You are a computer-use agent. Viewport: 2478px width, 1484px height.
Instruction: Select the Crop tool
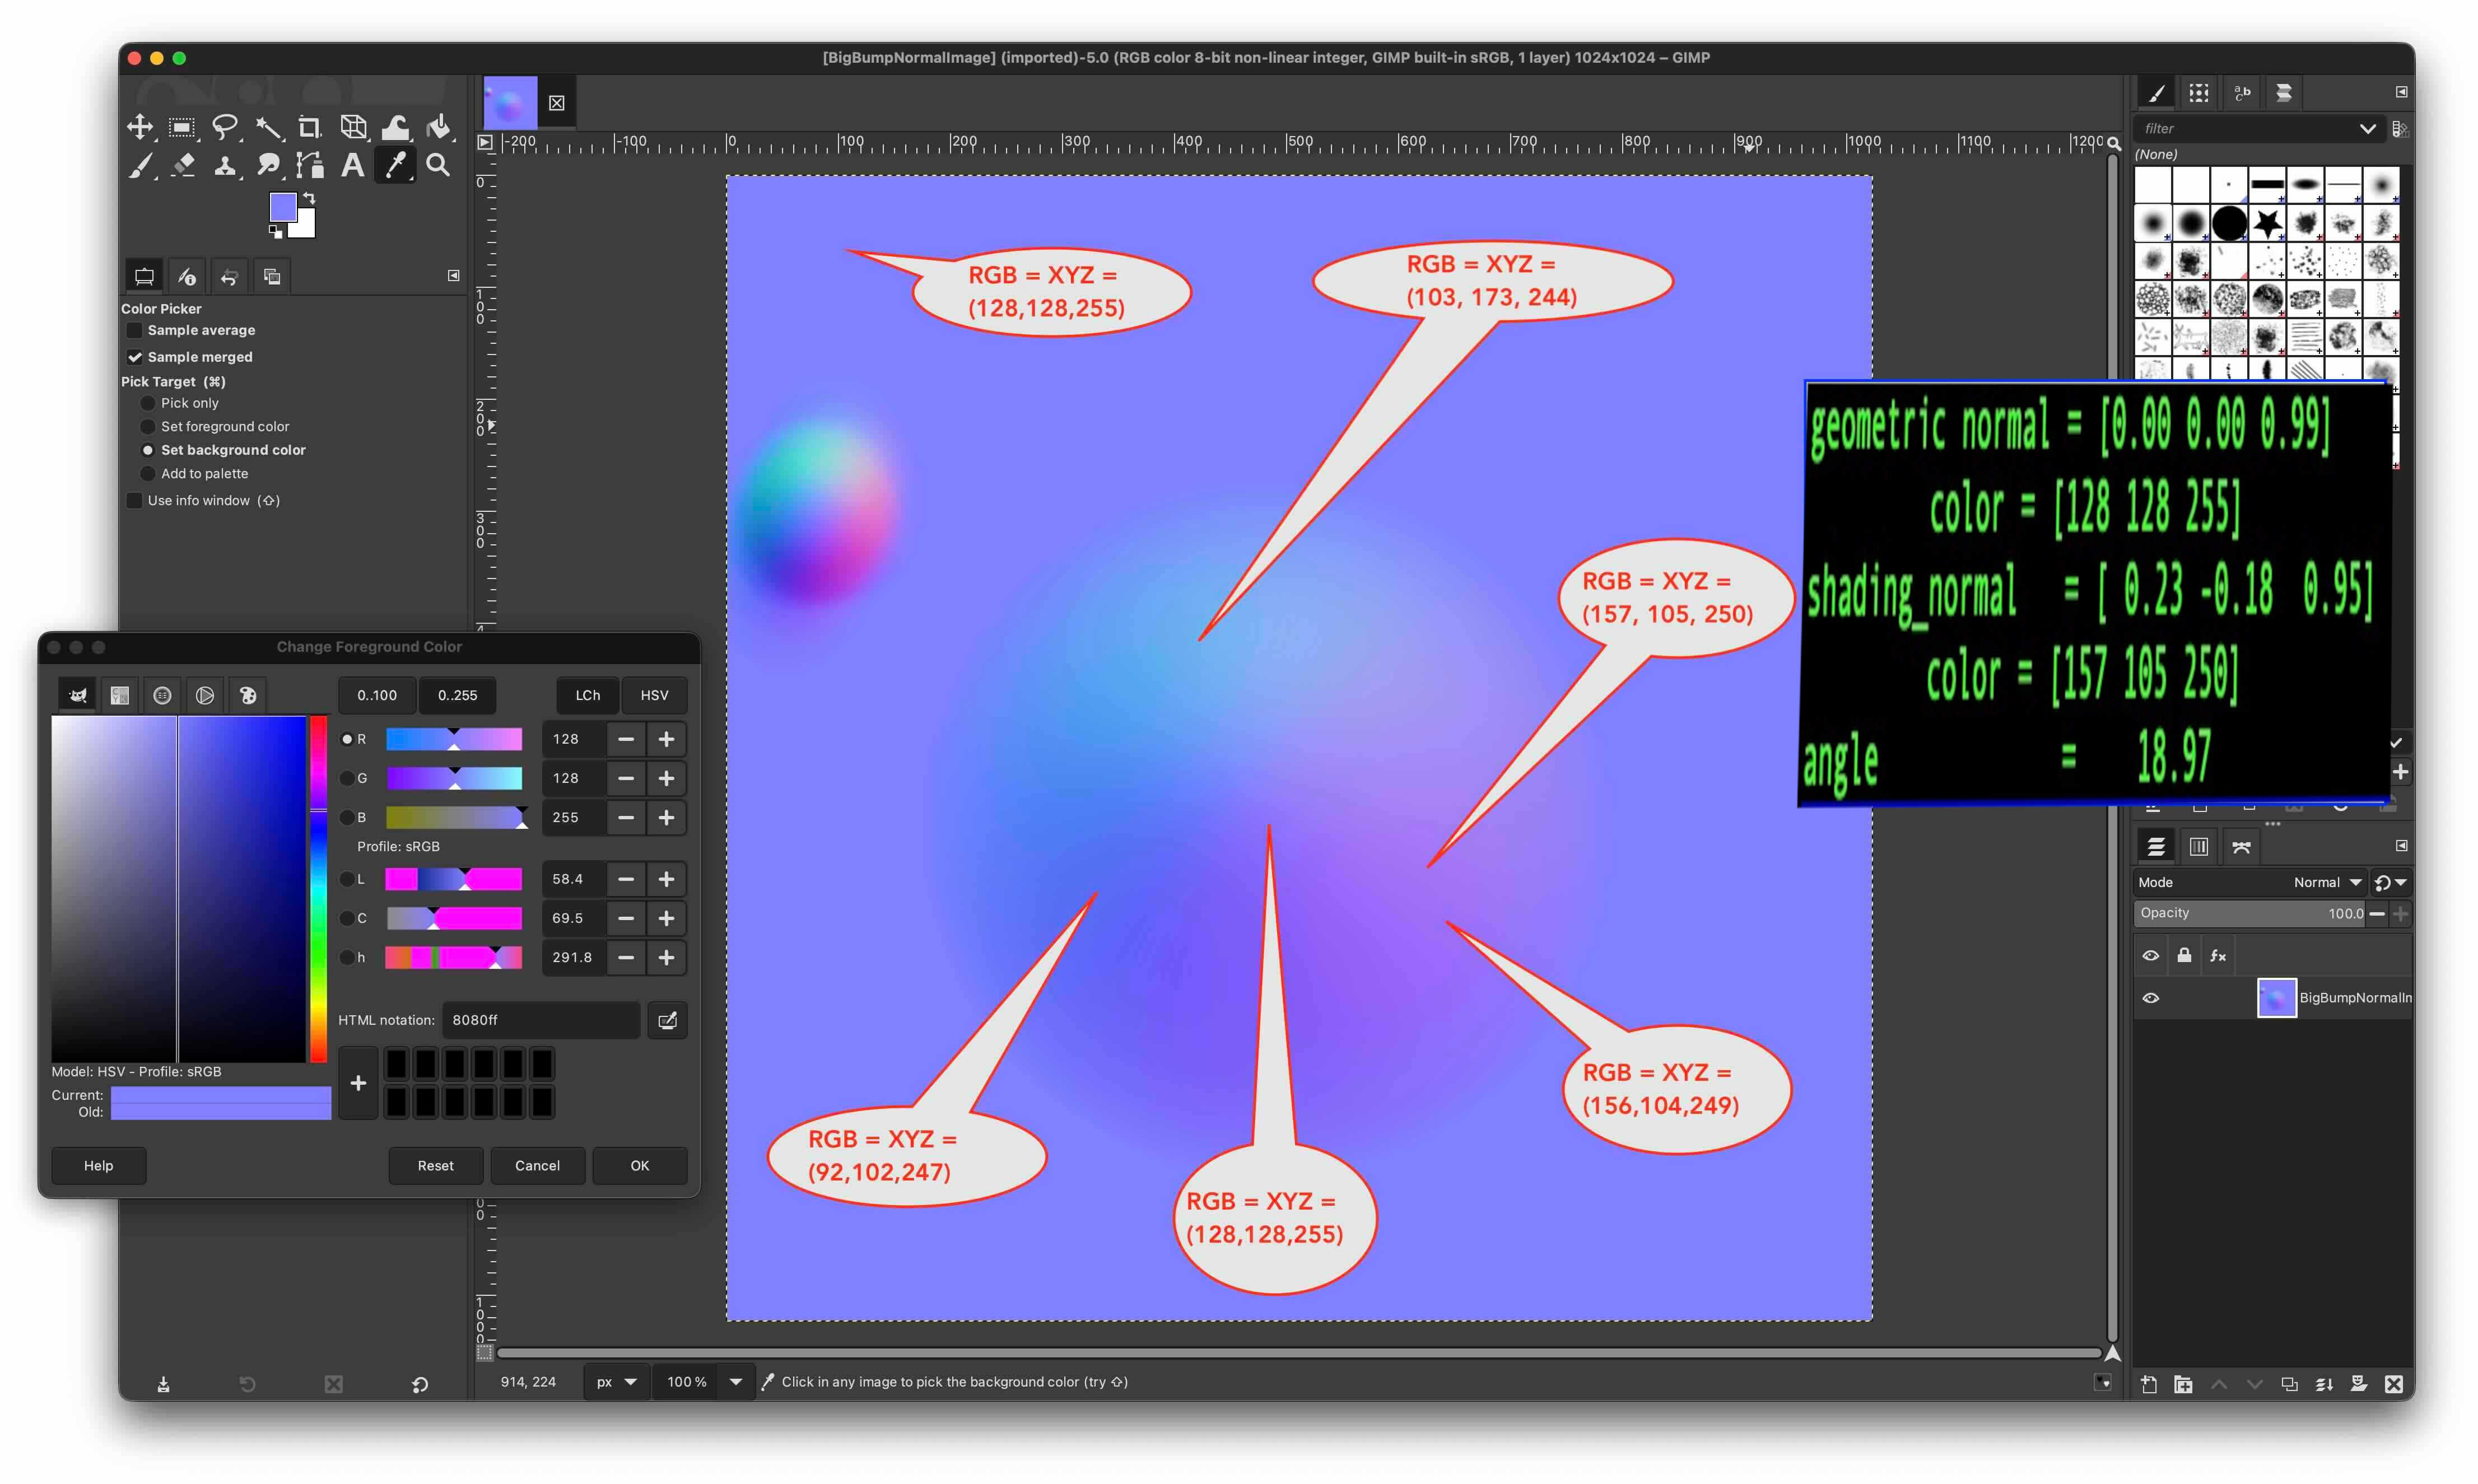tap(309, 127)
